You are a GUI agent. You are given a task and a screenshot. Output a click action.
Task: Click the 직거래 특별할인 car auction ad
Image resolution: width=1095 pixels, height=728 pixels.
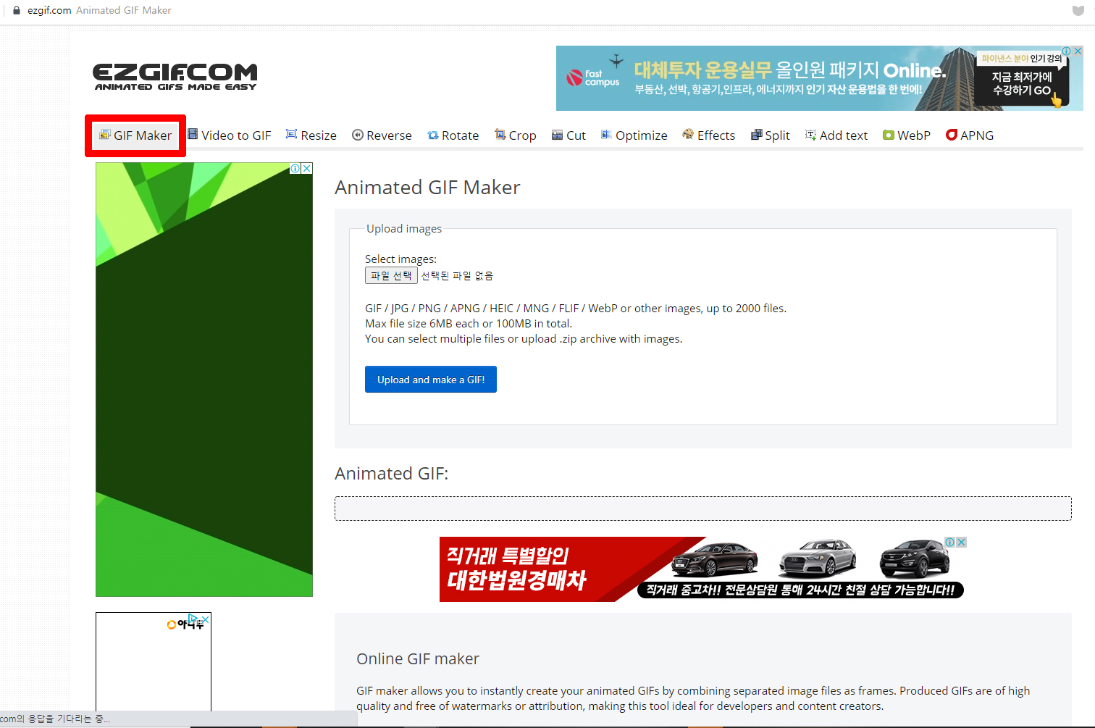[703, 569]
